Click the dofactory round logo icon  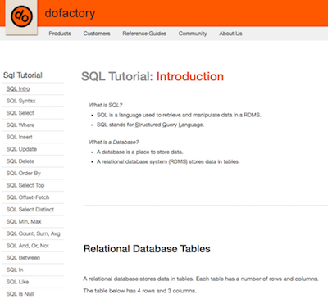[21, 16]
